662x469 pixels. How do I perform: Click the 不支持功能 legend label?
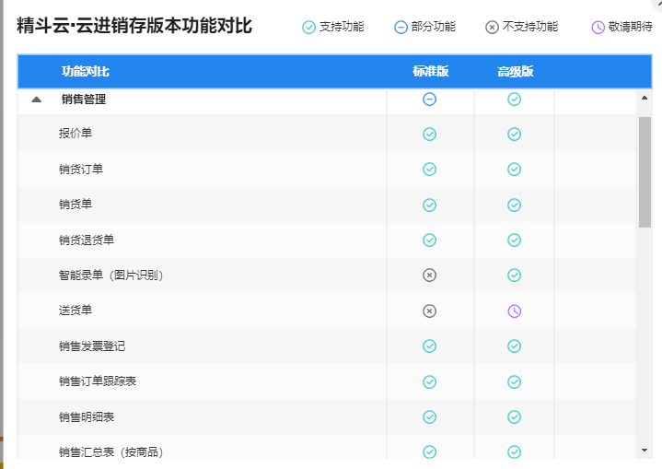[x=530, y=27]
